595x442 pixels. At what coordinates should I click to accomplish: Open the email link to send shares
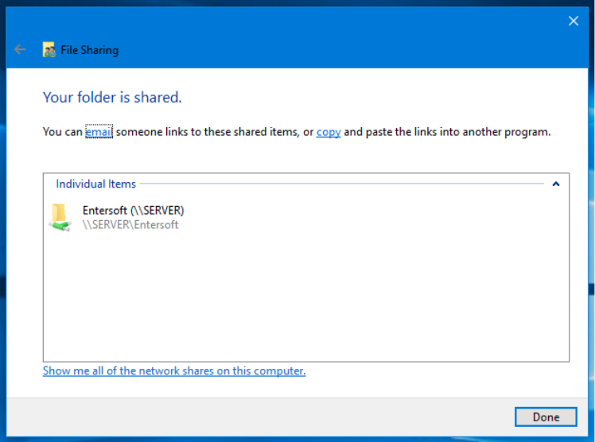(99, 131)
